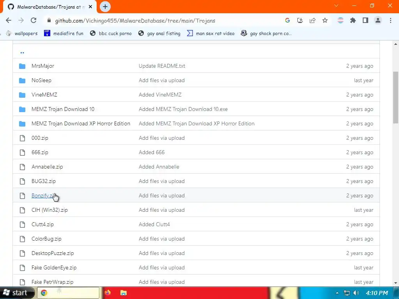
Task: Click the 4:10 PM taskbar clock
Action: tap(377, 293)
